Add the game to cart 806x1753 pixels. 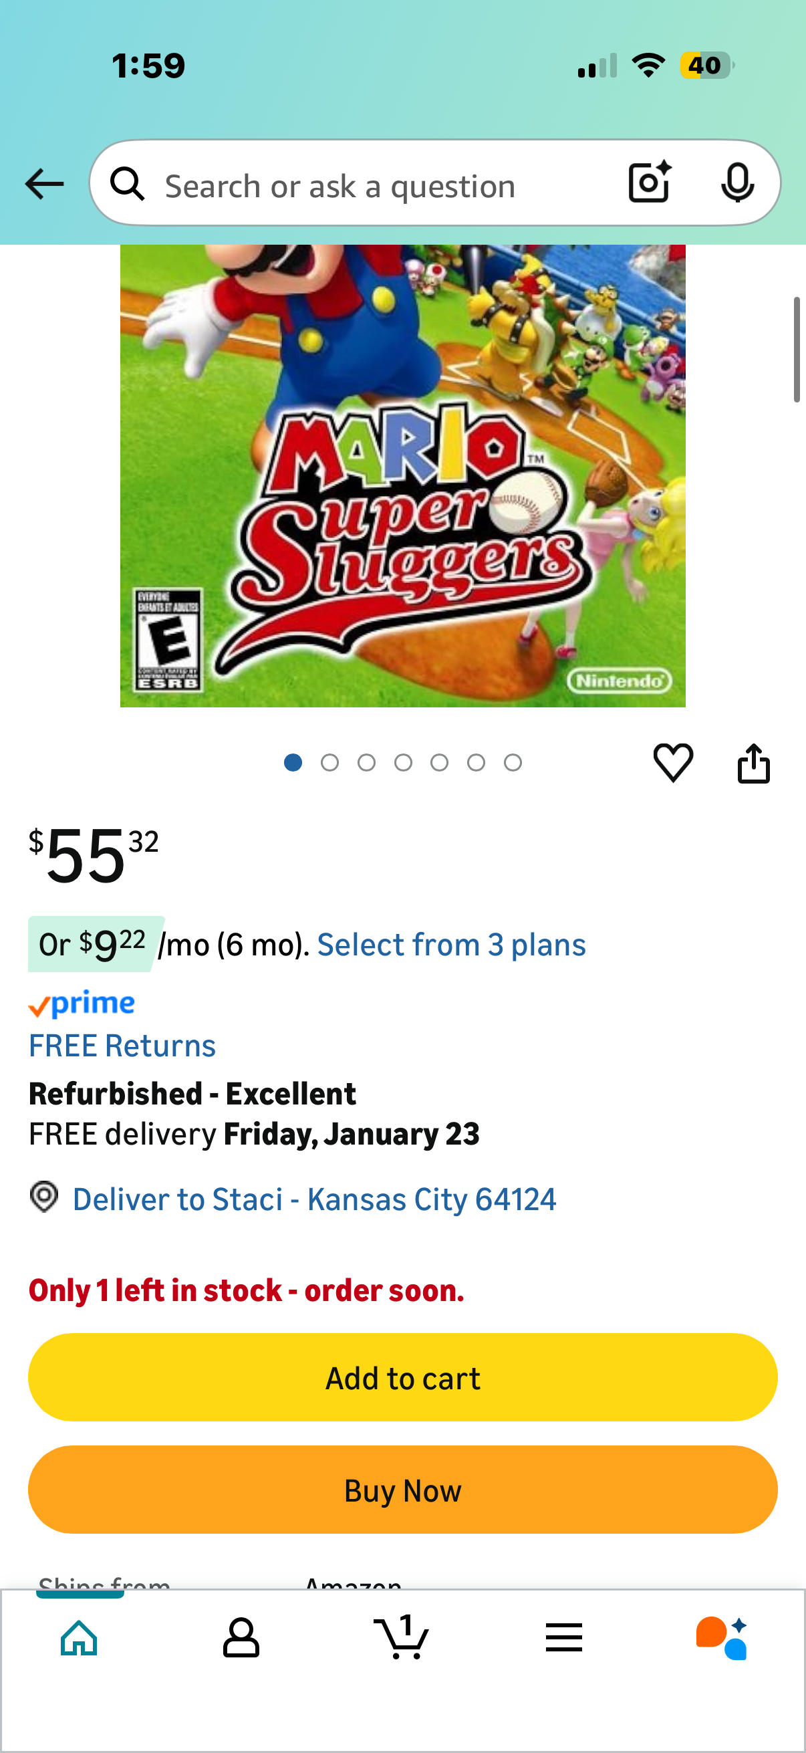click(402, 1377)
